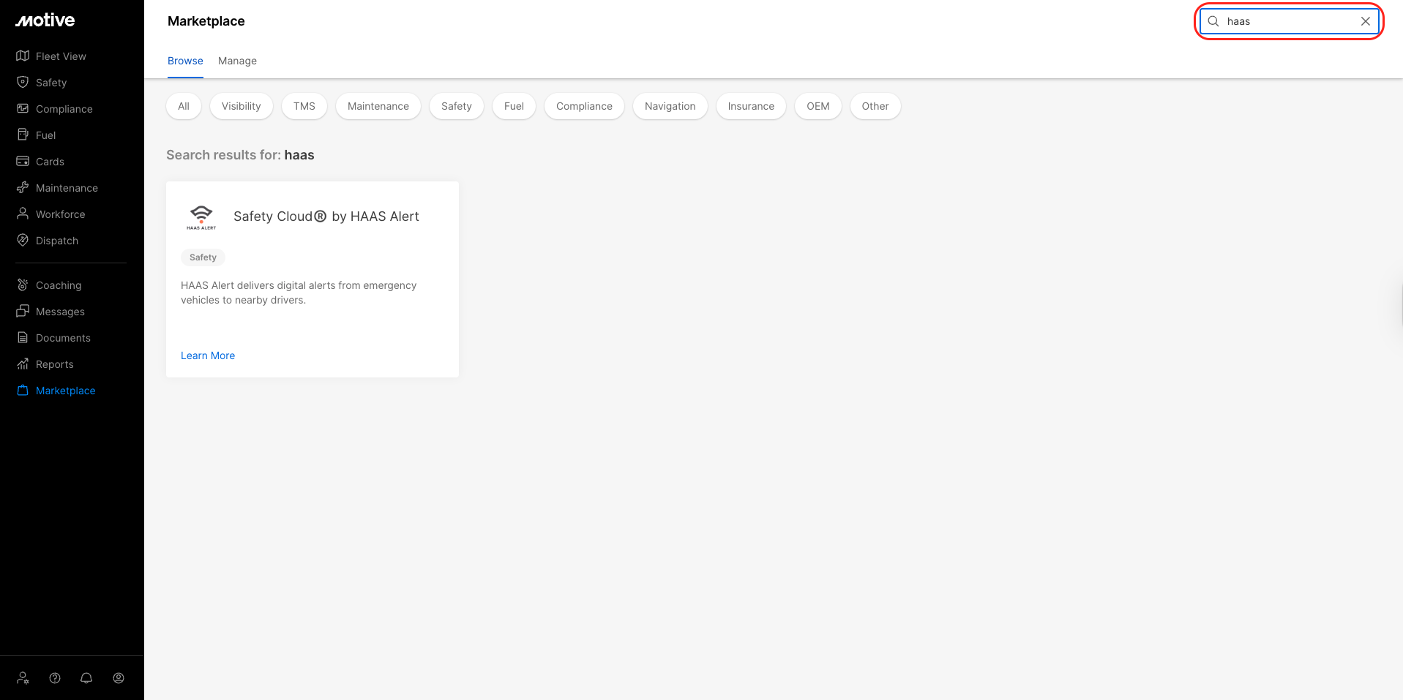Screen dimensions: 1403x700
Task: Filter by Fuel category chip
Action: [514, 106]
